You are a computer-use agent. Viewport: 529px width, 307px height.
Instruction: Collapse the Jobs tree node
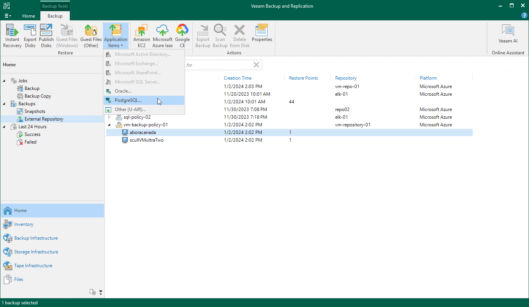[x=5, y=81]
